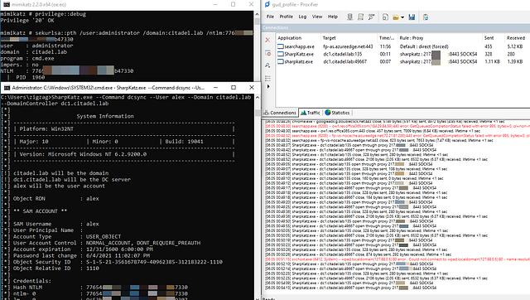The height and width of the screenshot is (300, 530).
Task: Sort by Received column header
Action: coord(516,38)
